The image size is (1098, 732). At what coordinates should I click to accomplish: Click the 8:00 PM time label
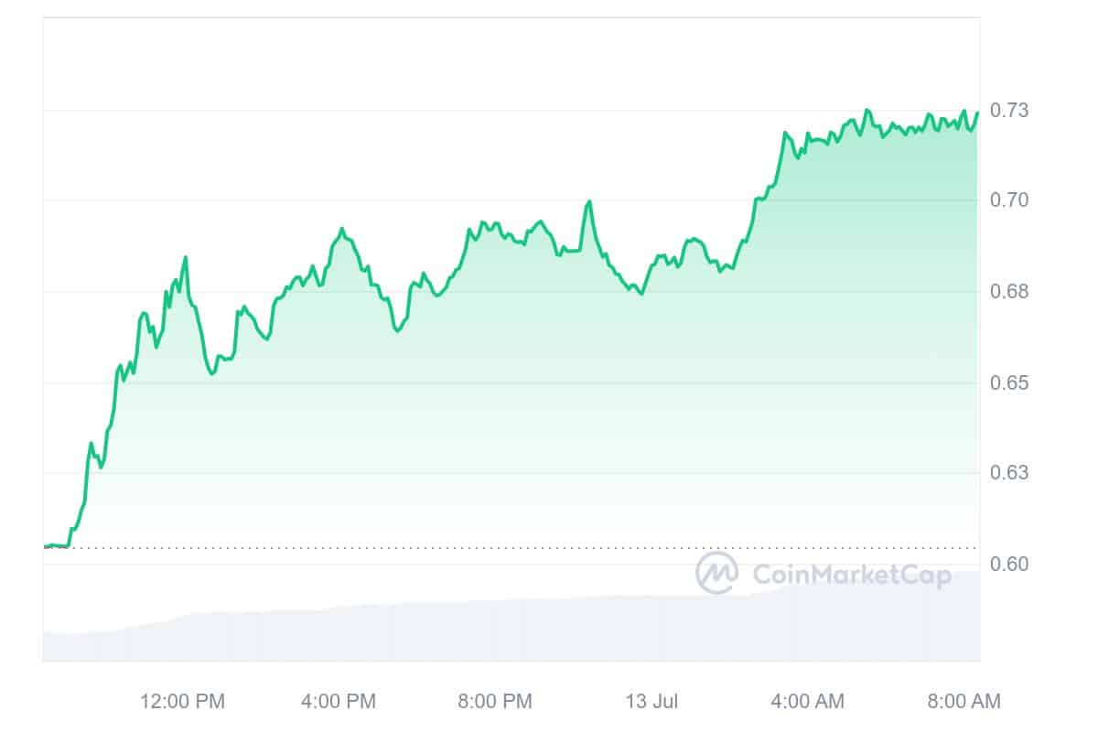coord(494,702)
